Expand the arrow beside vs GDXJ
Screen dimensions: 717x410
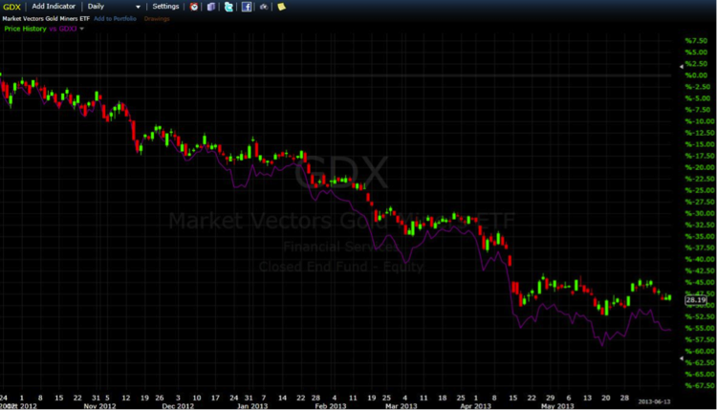82,29
